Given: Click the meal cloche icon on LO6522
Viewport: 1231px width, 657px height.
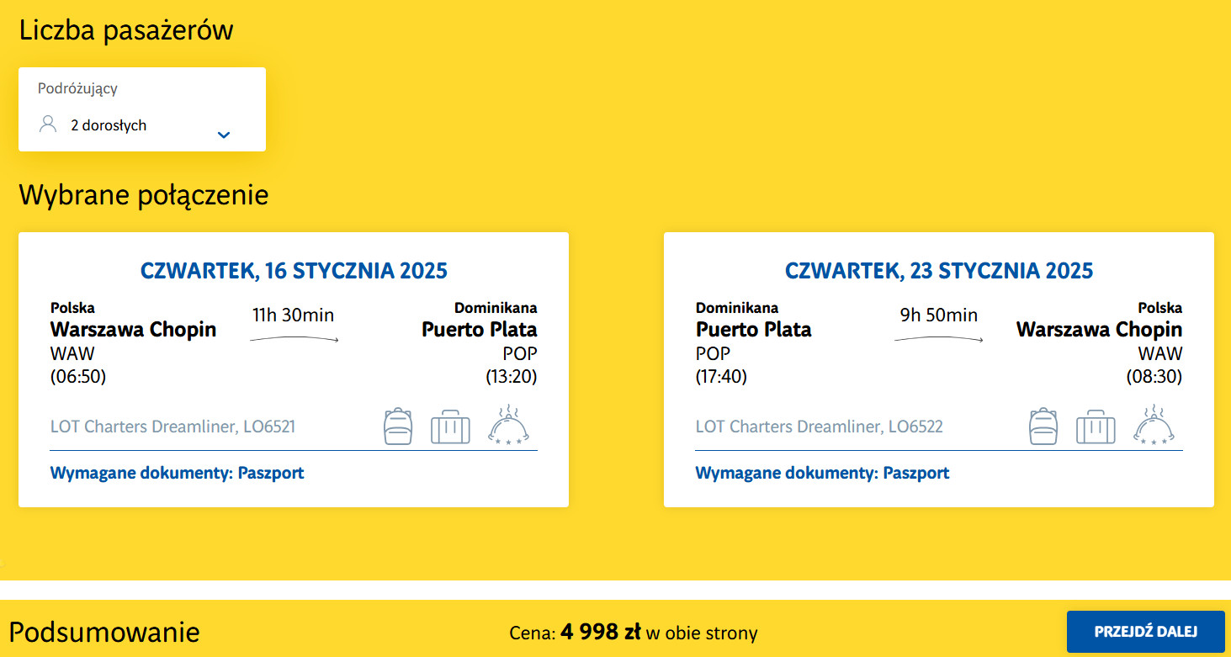Looking at the screenshot, I should [1156, 426].
